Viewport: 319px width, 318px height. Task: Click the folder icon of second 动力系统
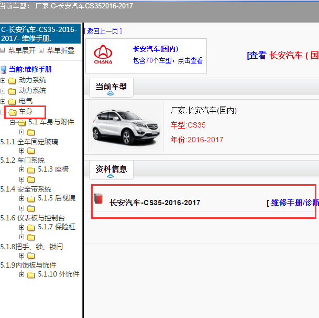coord(12,91)
